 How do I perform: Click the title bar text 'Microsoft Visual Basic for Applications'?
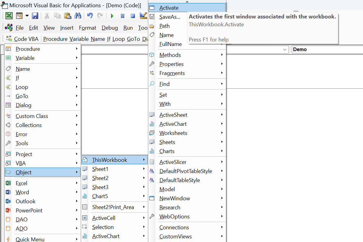tap(55, 5)
